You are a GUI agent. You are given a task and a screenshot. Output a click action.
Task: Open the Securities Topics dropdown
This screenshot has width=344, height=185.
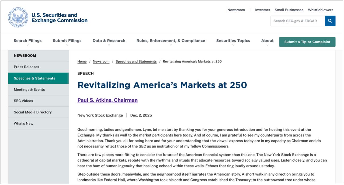(x=233, y=41)
